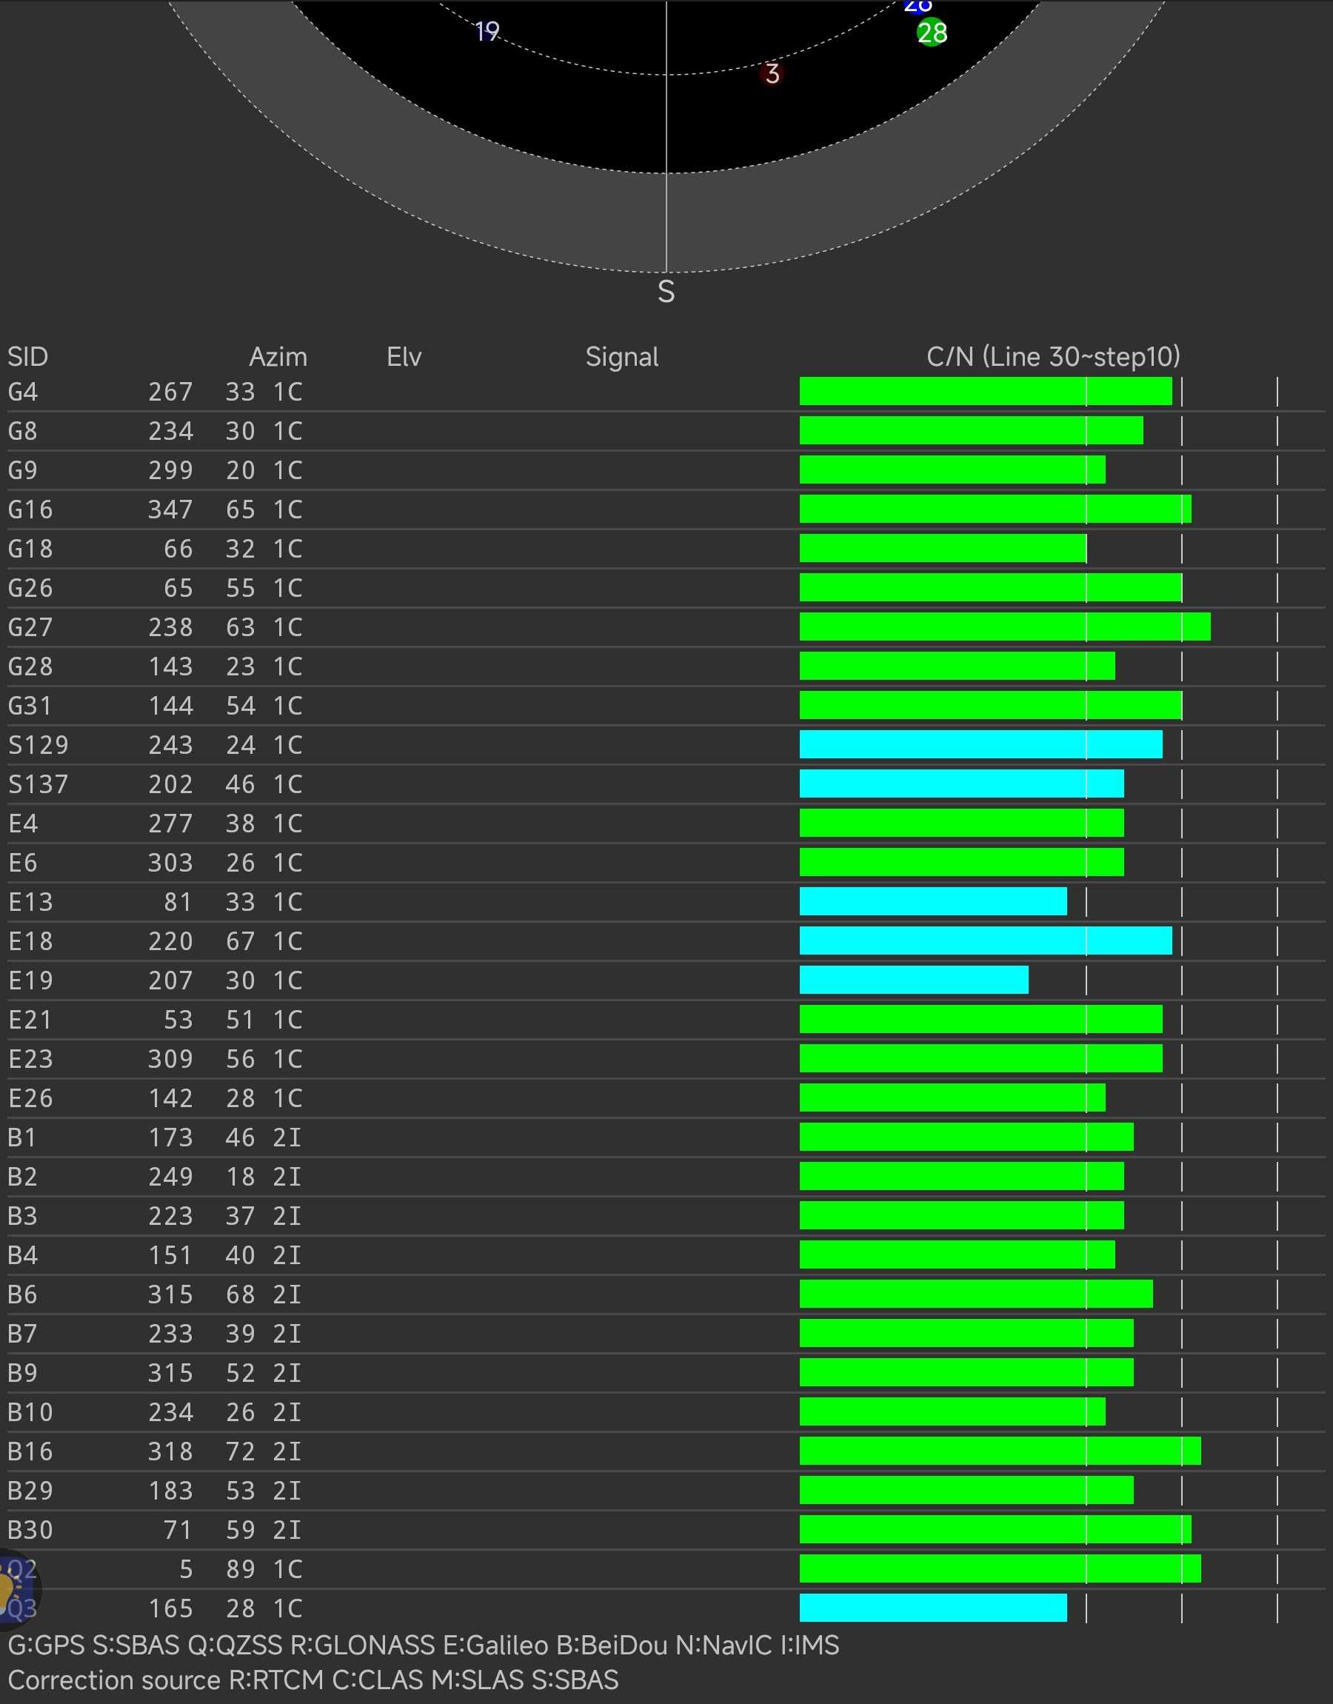
Task: Click the C/N (Line 30~step10) header
Action: pyautogui.click(x=1053, y=356)
